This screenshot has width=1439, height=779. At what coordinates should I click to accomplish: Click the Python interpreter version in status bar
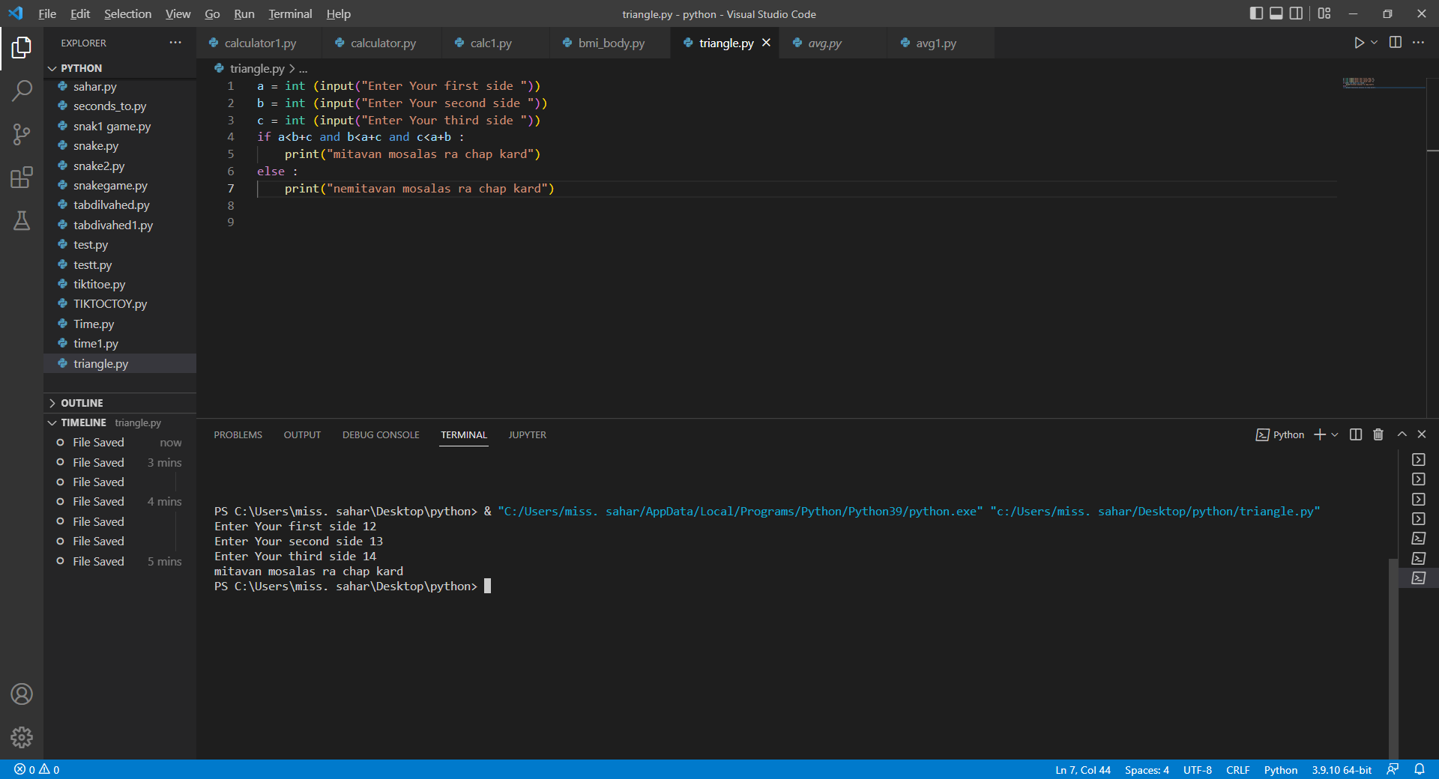tap(1341, 769)
